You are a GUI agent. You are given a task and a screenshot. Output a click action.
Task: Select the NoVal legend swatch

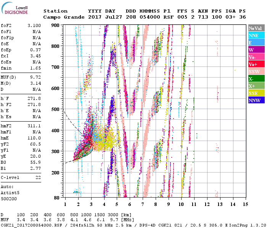256,28
